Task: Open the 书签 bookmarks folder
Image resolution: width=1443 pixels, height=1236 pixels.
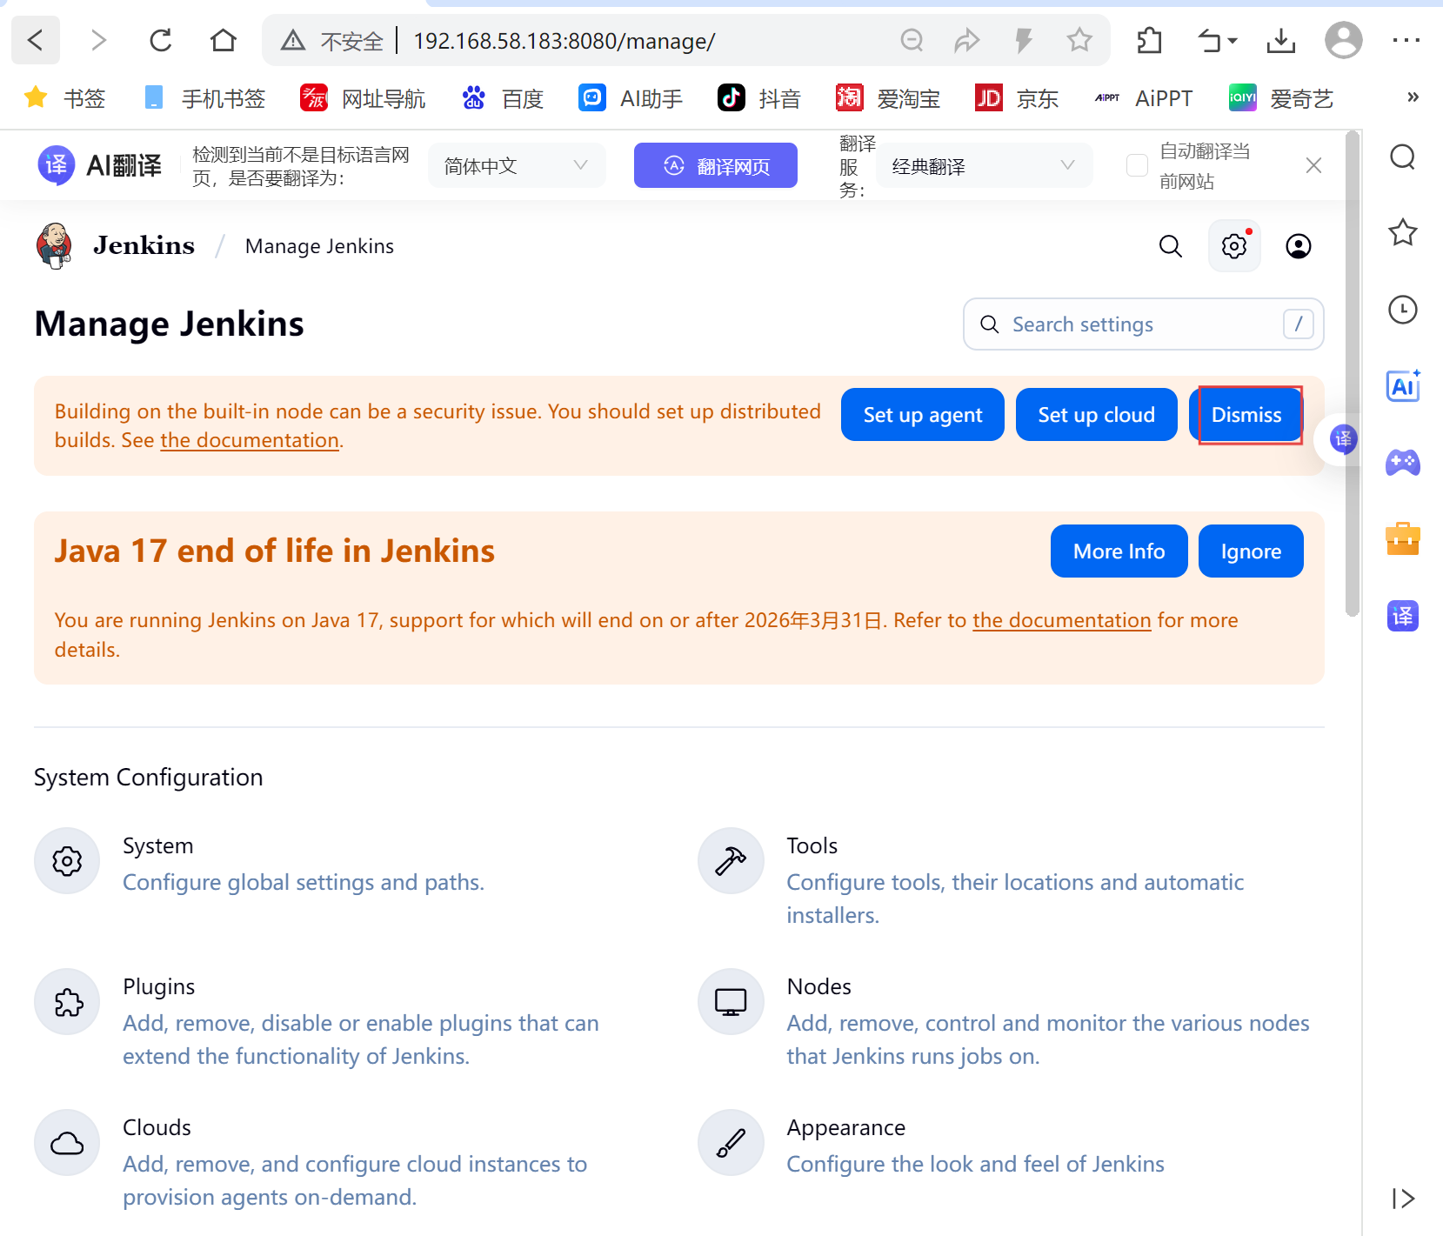Action: (65, 98)
